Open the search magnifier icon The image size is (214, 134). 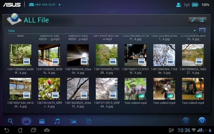(x=10, y=121)
